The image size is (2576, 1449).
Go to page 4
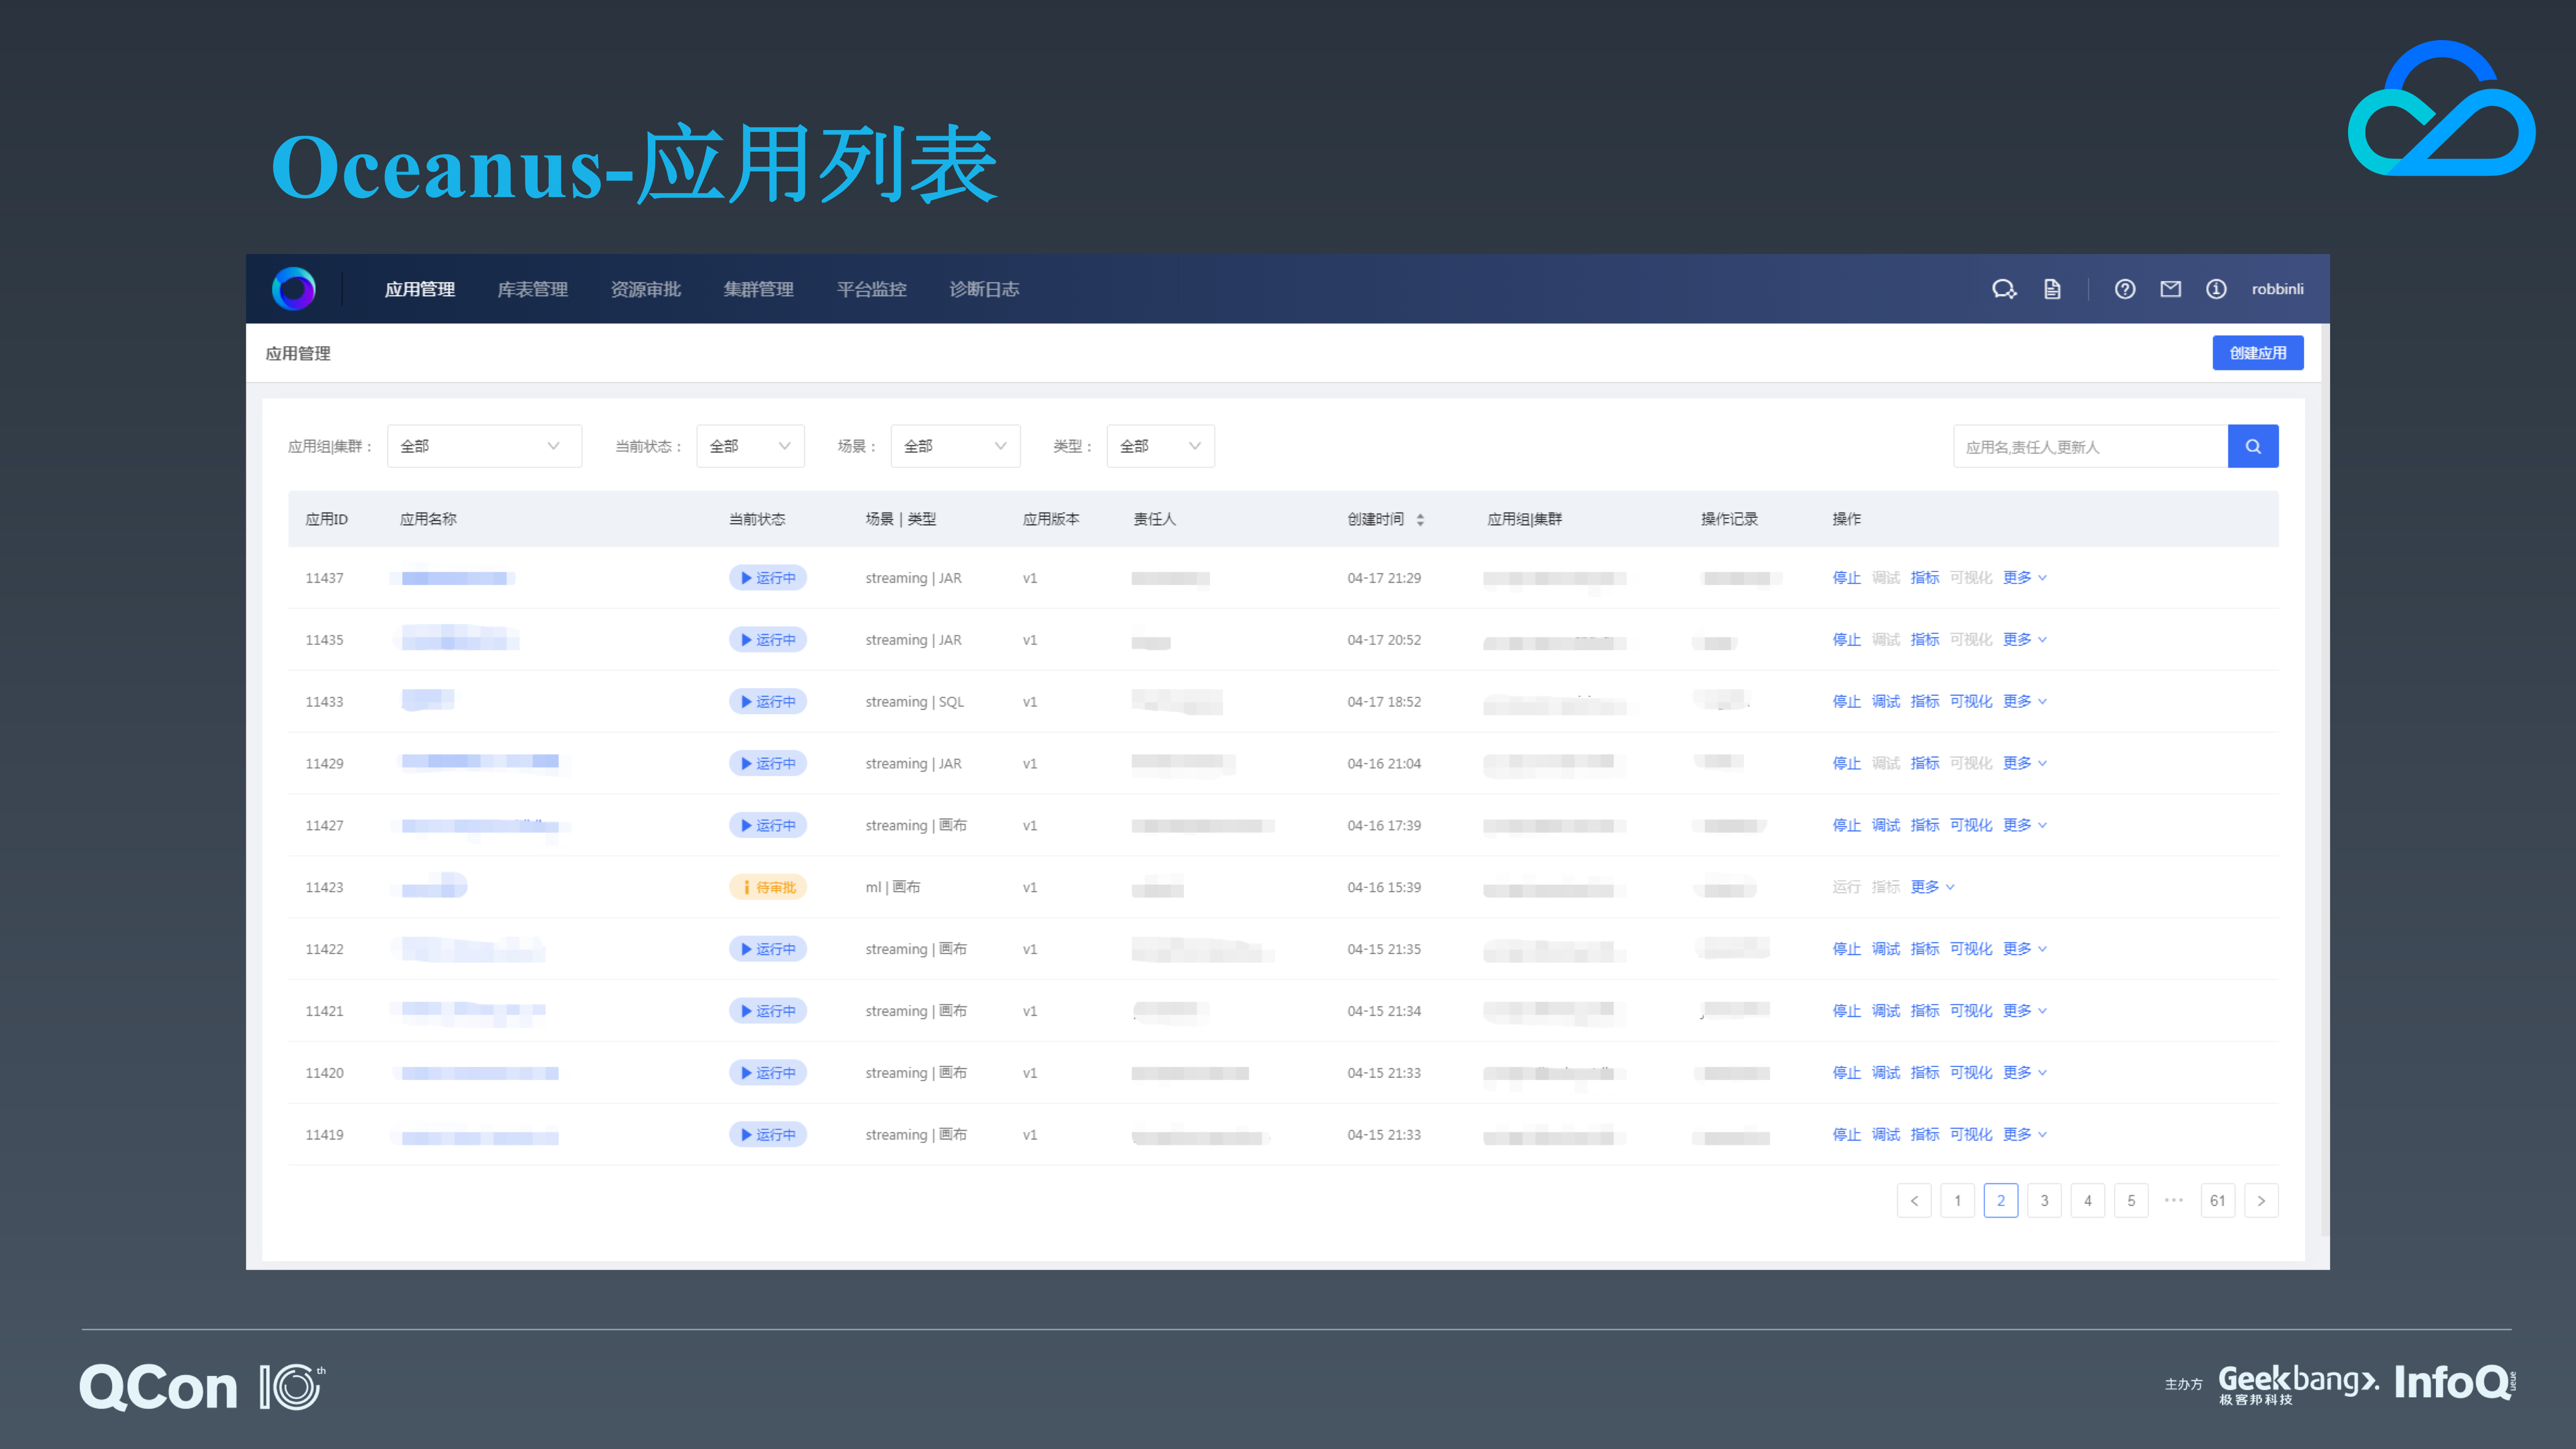tap(2088, 1201)
